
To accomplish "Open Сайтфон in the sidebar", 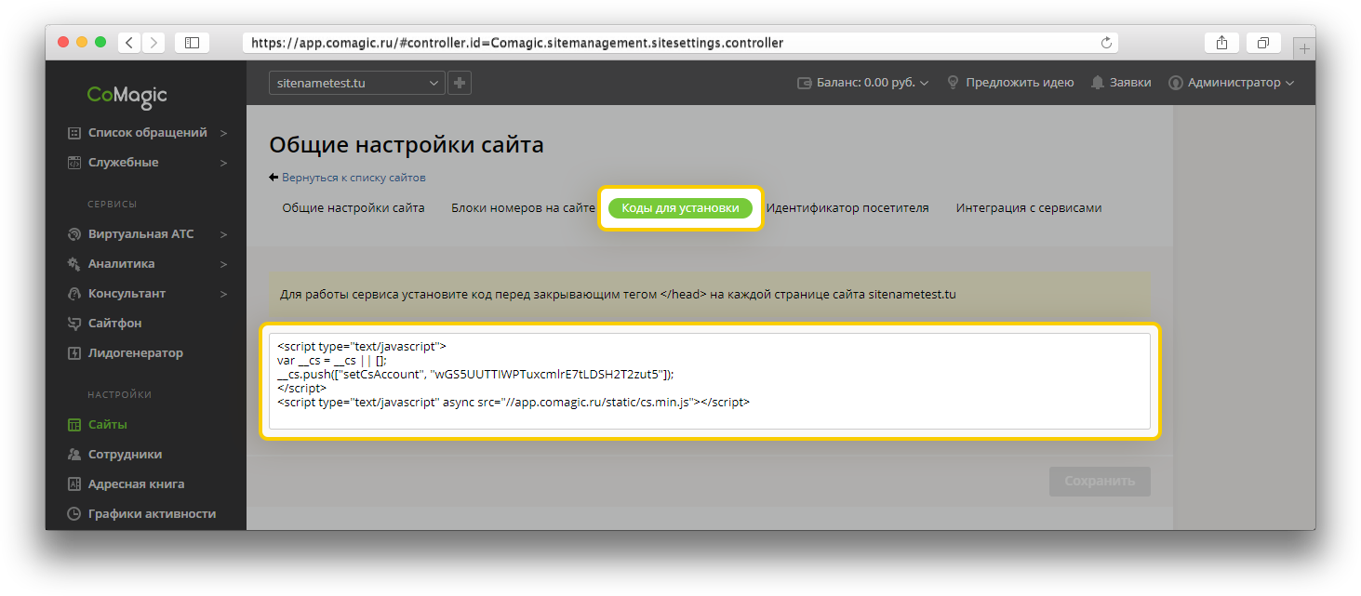I will point(115,324).
